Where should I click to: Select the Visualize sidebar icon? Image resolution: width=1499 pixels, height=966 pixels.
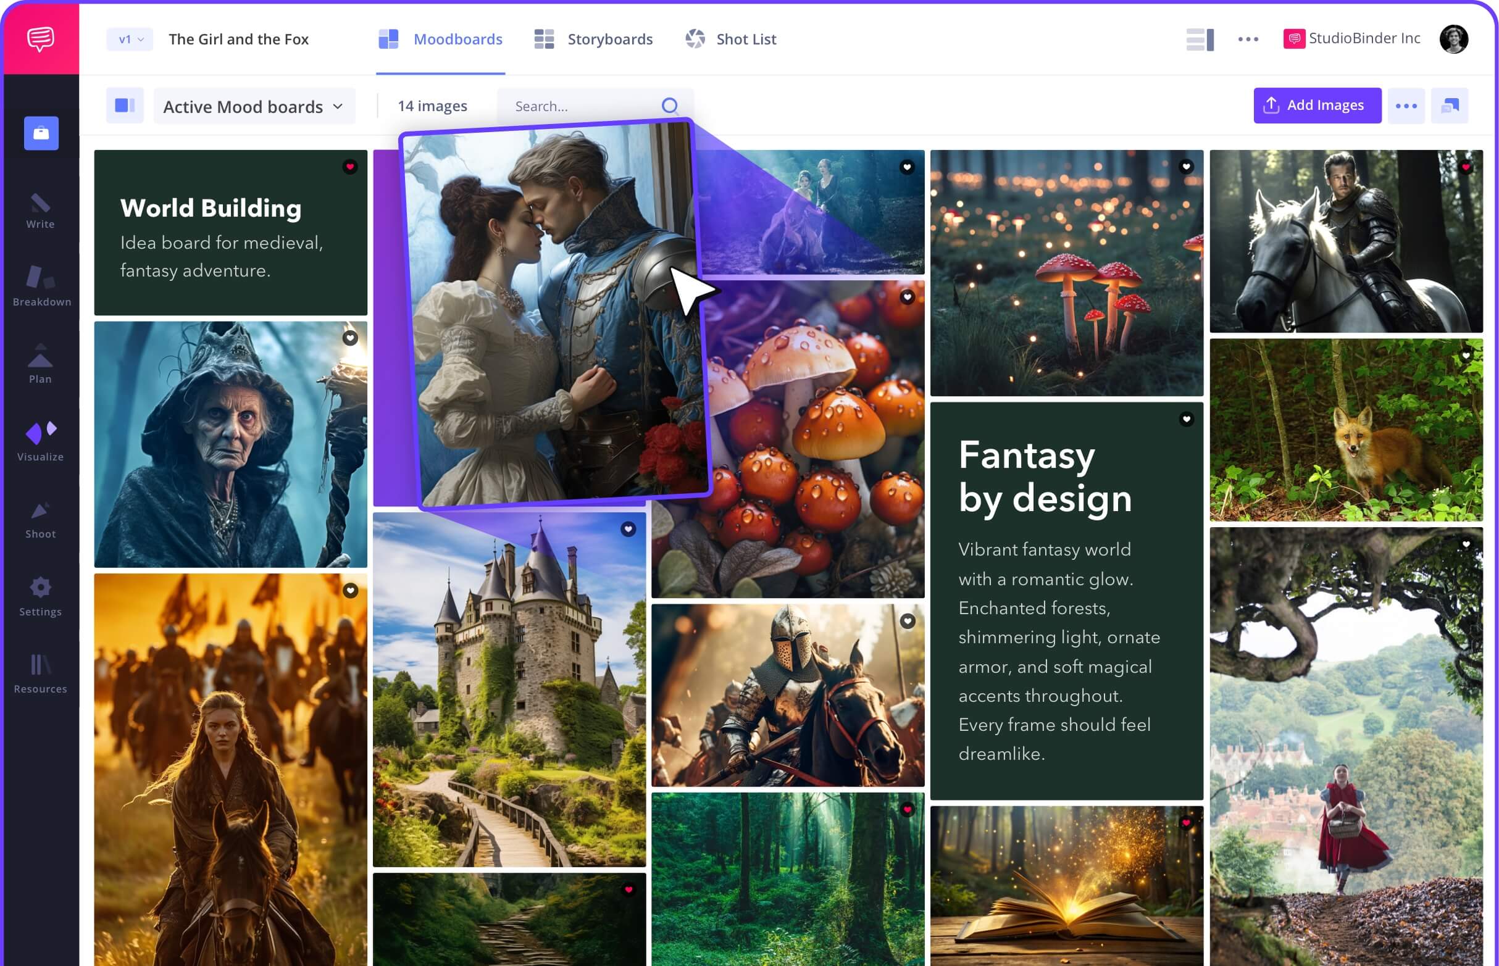click(x=40, y=434)
